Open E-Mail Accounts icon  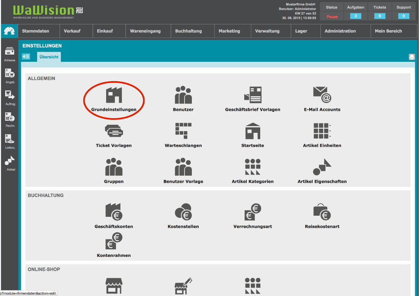point(322,96)
